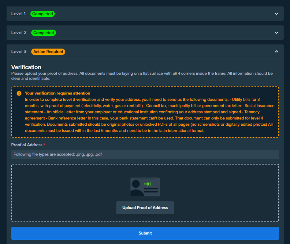This screenshot has height=244, width=290.
Task: Click the ID card upload illustration icon
Action: click(145, 187)
